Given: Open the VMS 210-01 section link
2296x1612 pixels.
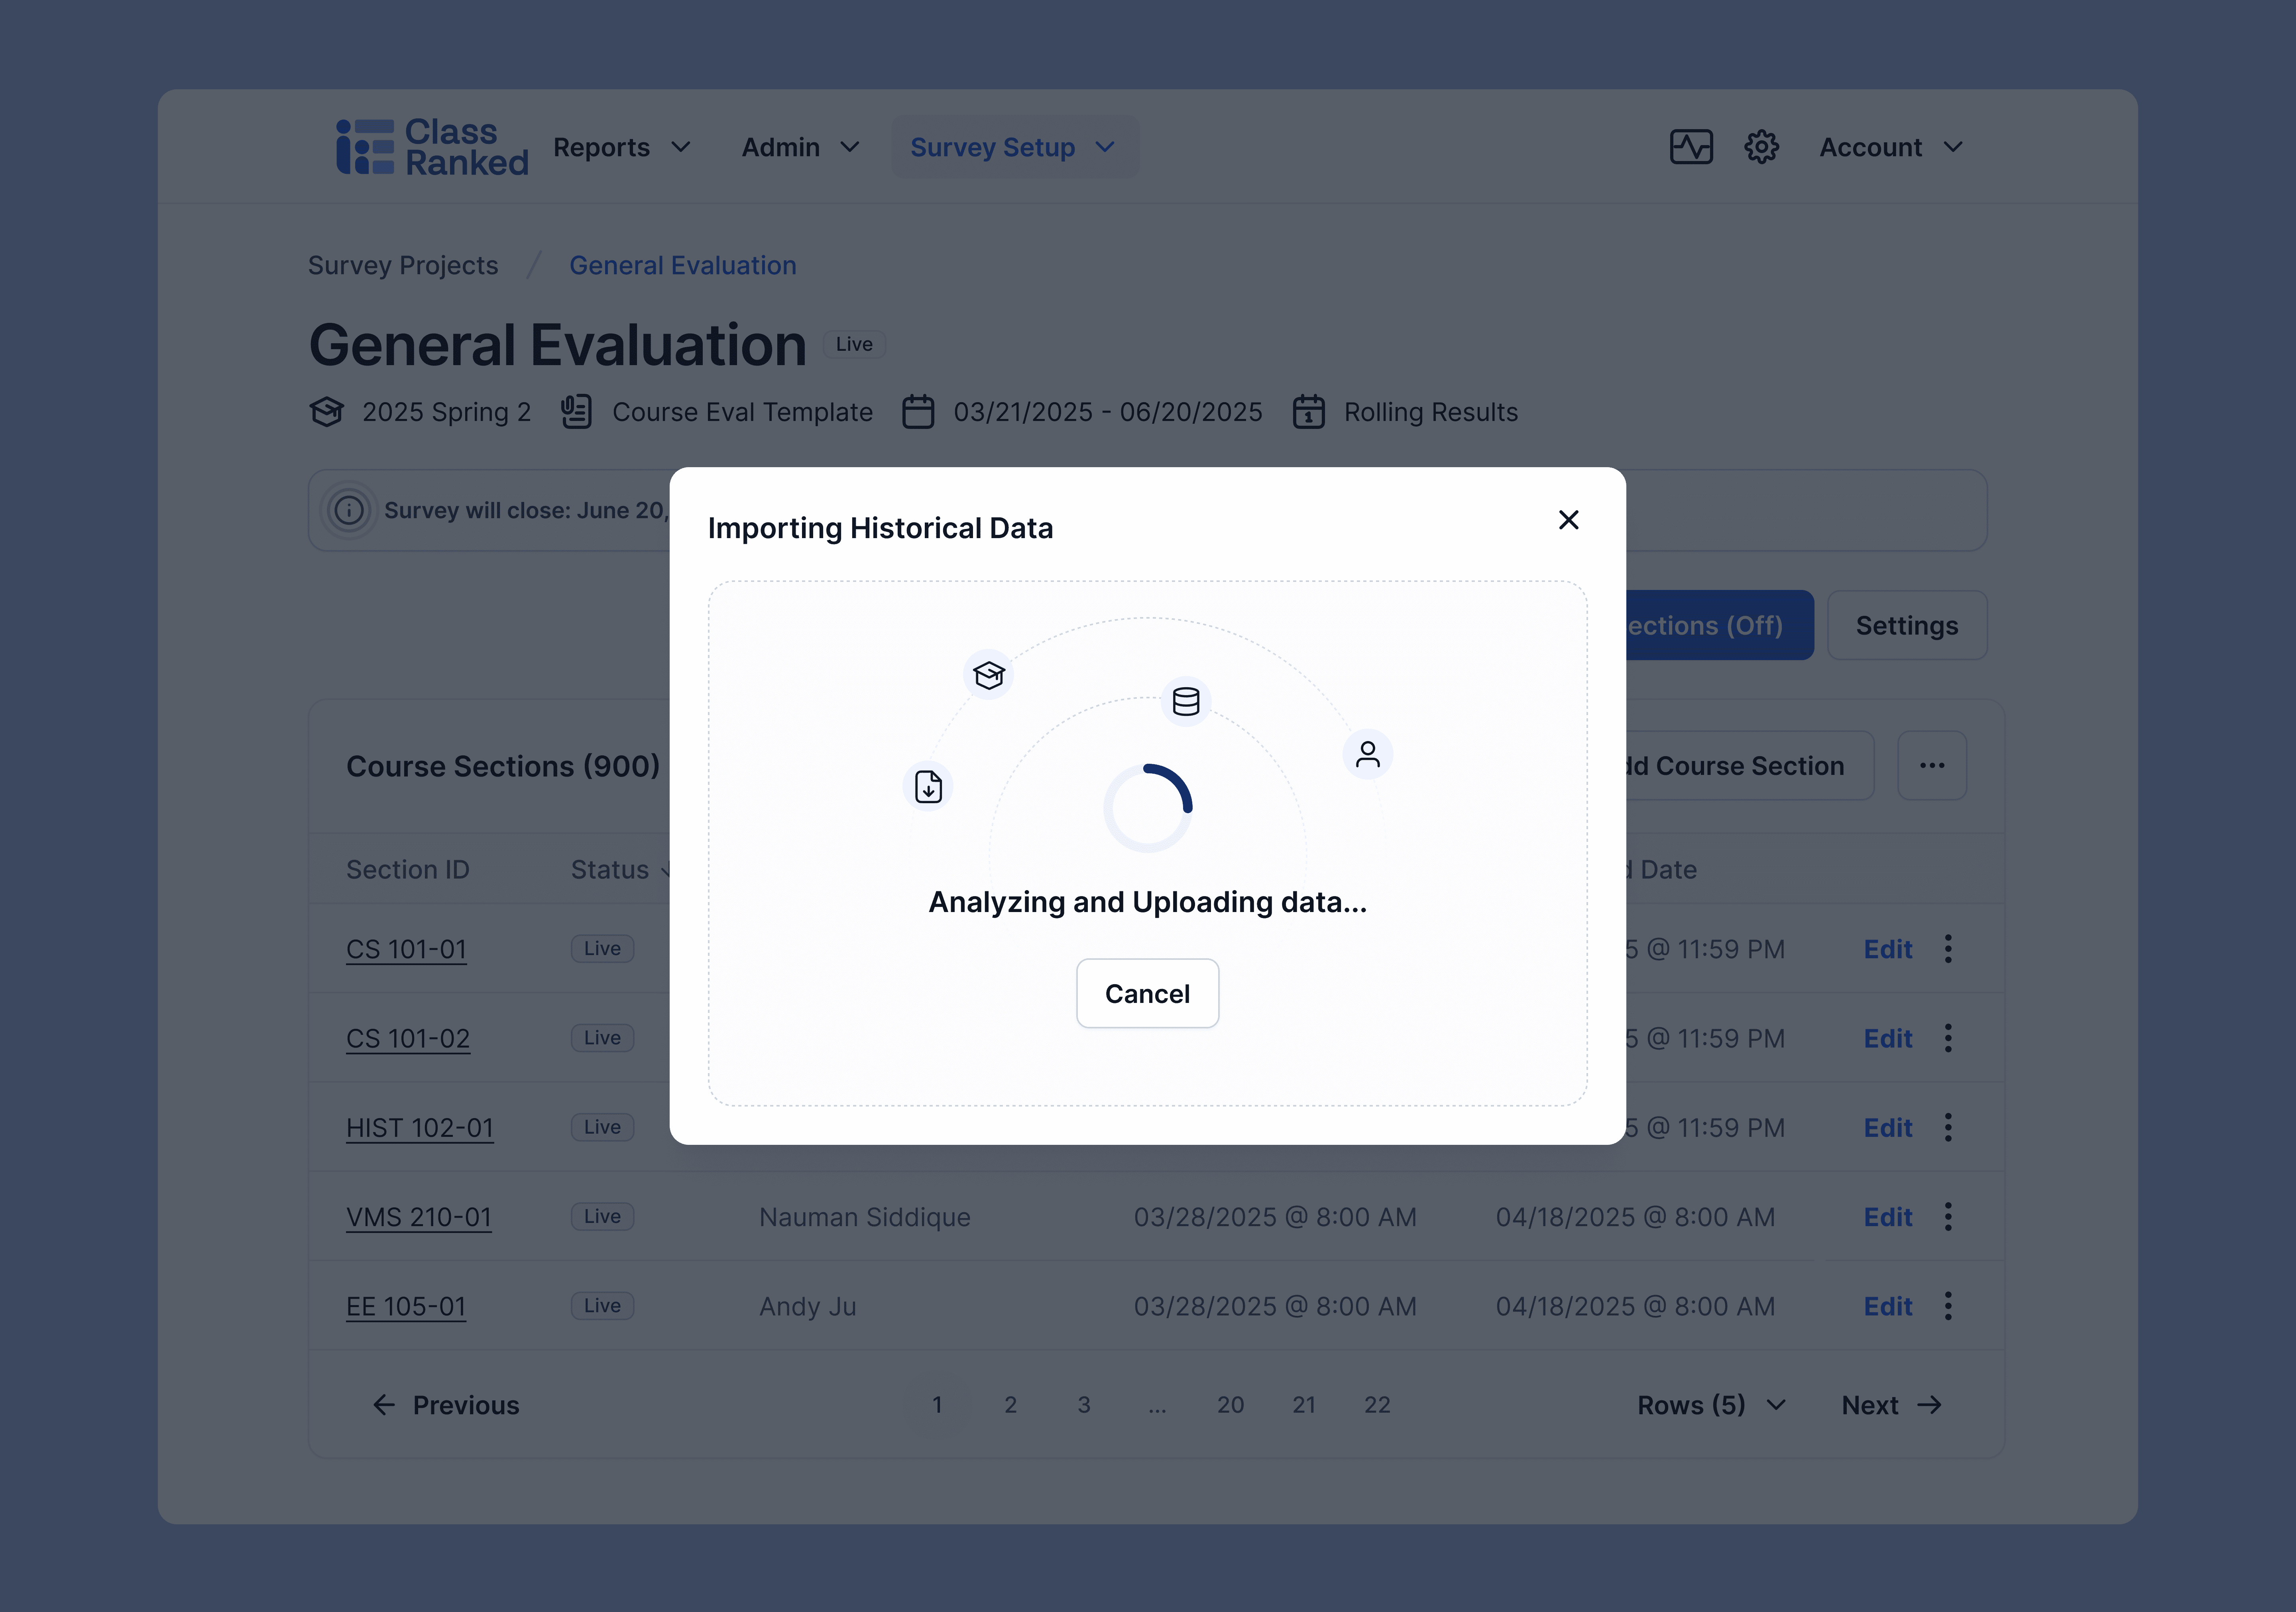Looking at the screenshot, I should [418, 1217].
